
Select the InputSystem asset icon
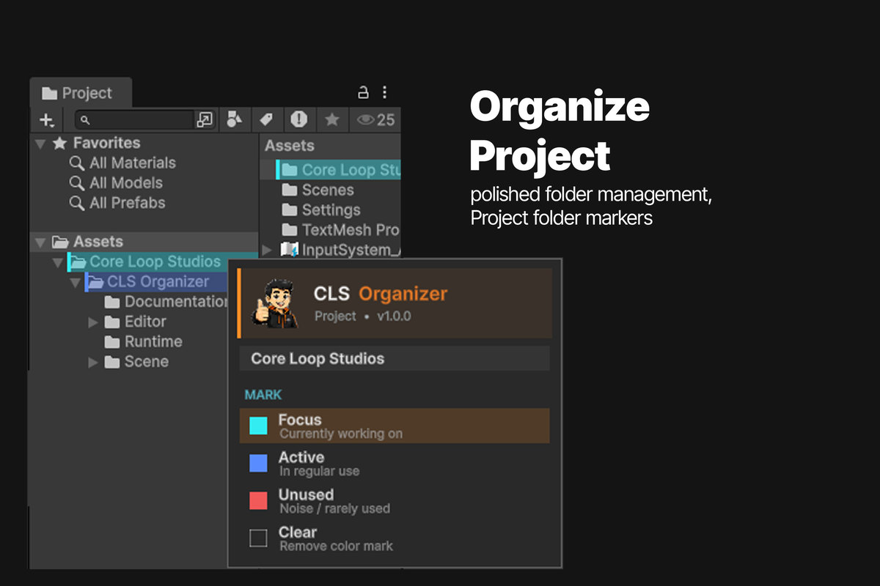pos(290,250)
